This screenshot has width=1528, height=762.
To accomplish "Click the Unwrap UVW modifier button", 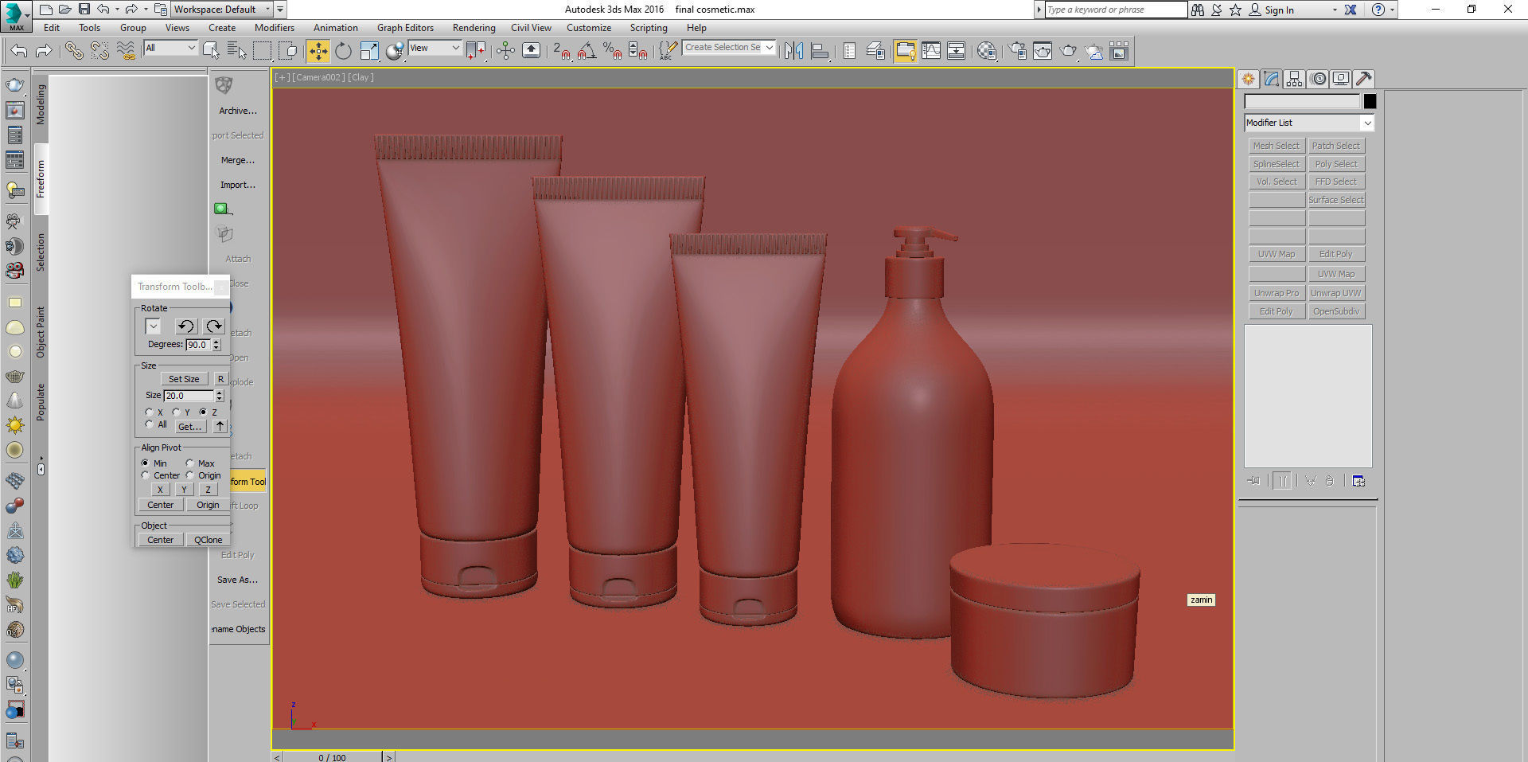I will click(1336, 293).
